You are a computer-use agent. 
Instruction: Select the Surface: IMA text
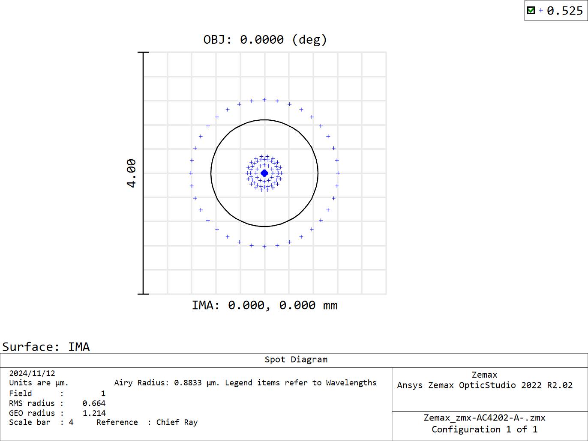click(x=46, y=346)
